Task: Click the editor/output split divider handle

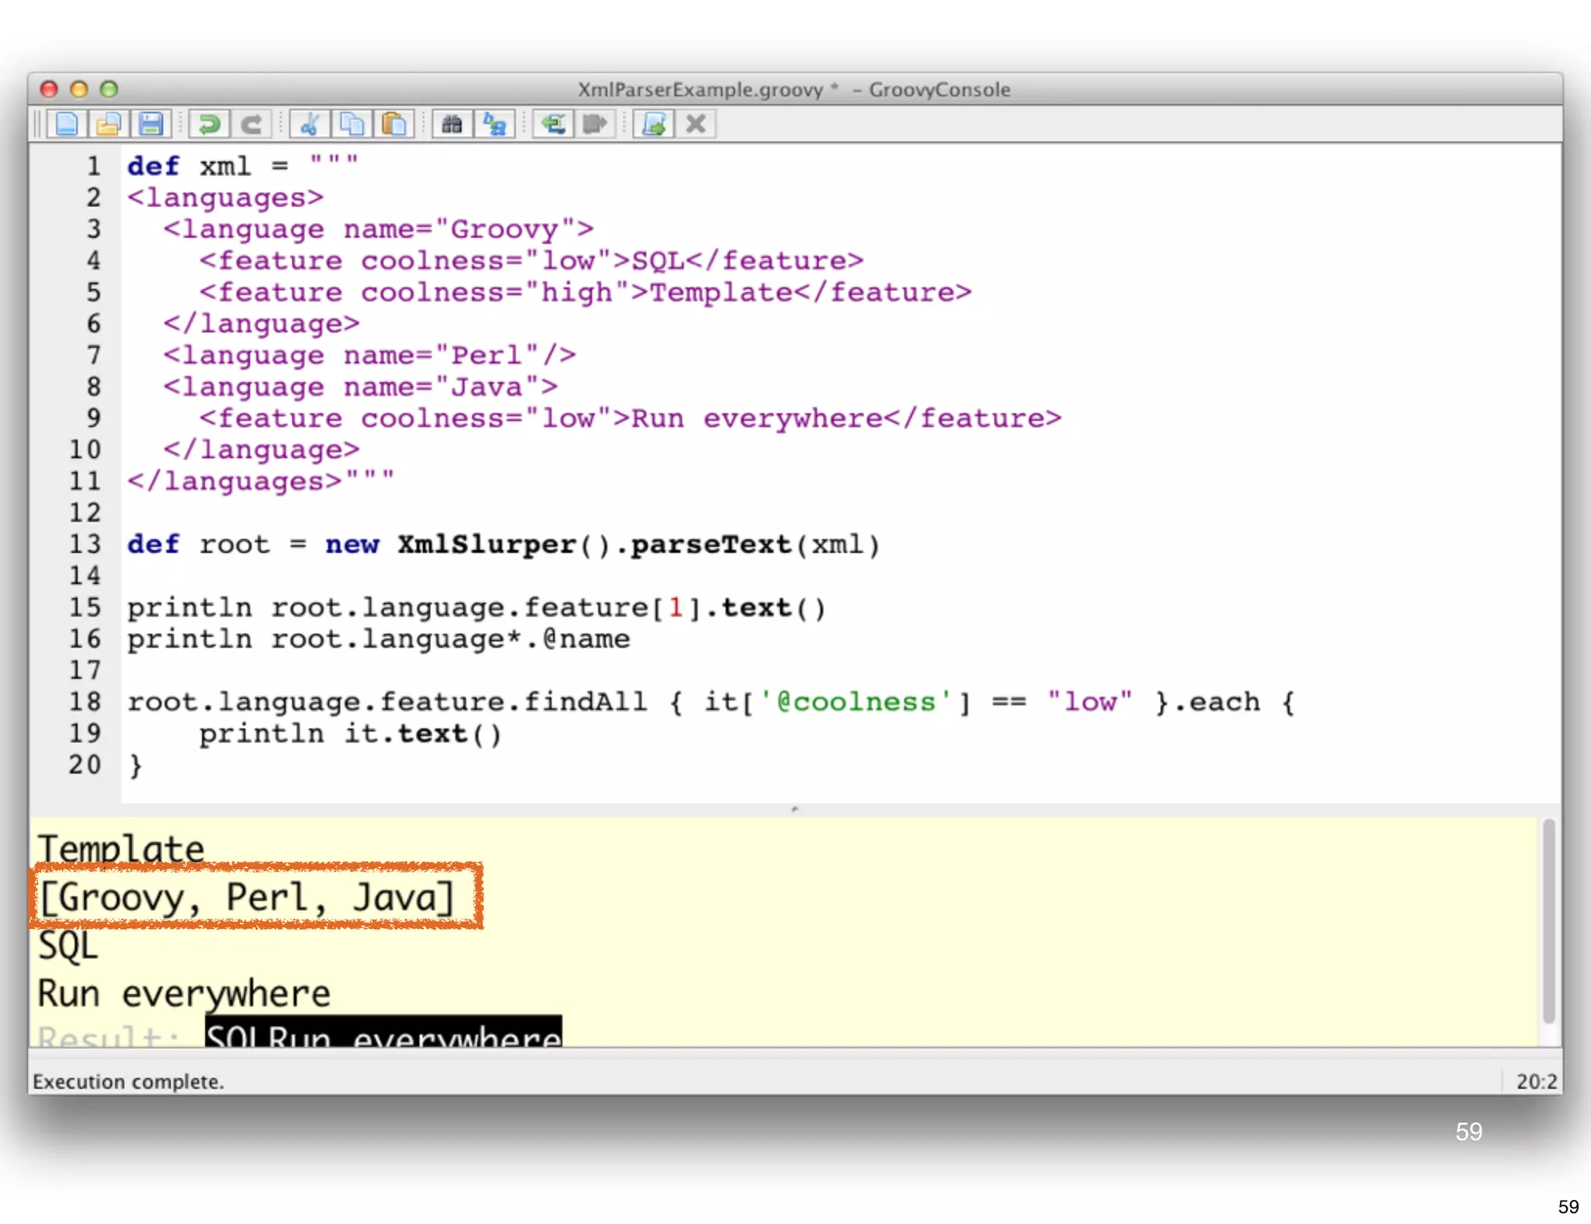Action: tap(795, 809)
